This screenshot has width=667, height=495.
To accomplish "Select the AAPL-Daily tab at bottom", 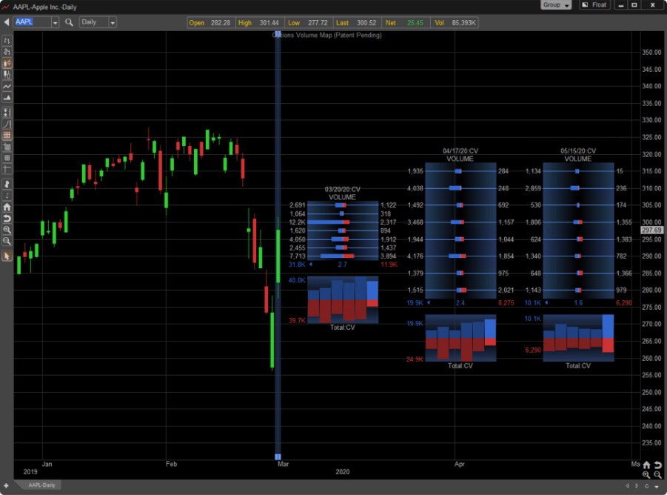I will (41, 485).
